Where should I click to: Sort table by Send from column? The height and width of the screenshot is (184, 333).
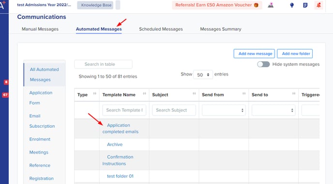[244, 93]
